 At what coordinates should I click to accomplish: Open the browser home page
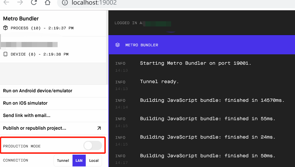click(x=48, y=3)
